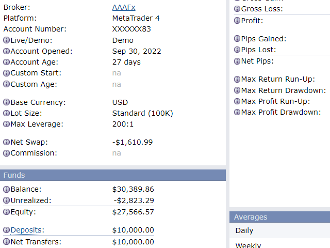
Task: Click info icon beside Balance
Action: pos(6,189)
